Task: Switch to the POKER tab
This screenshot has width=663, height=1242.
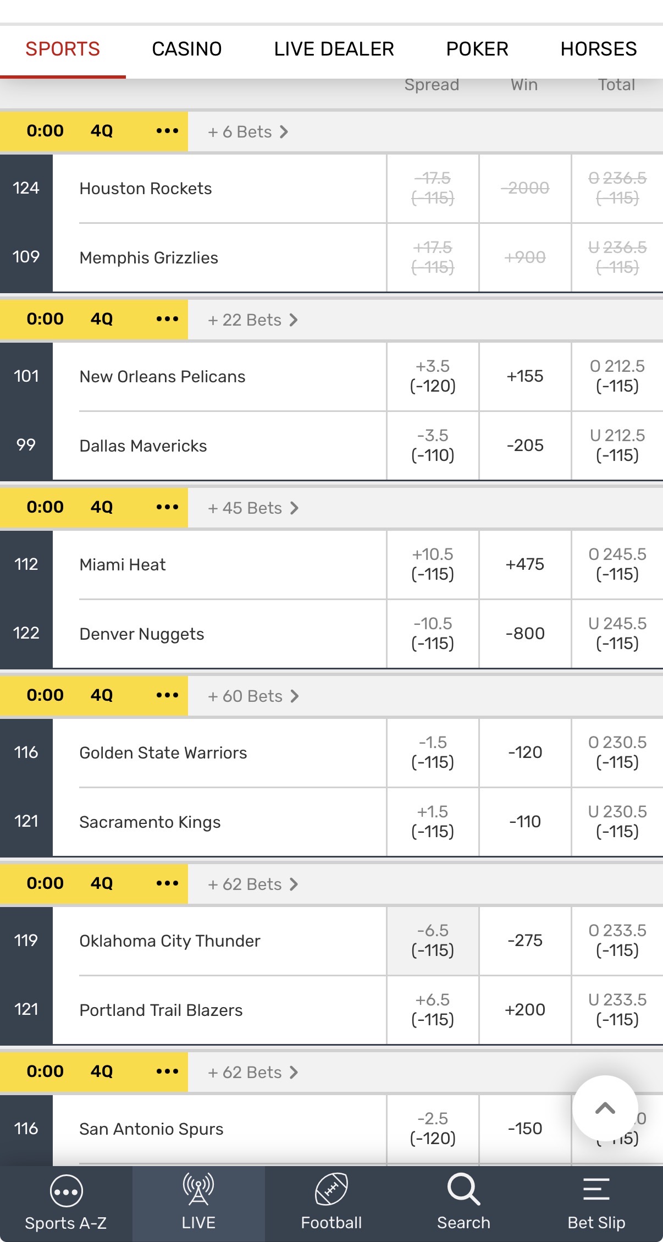Action: (x=477, y=50)
